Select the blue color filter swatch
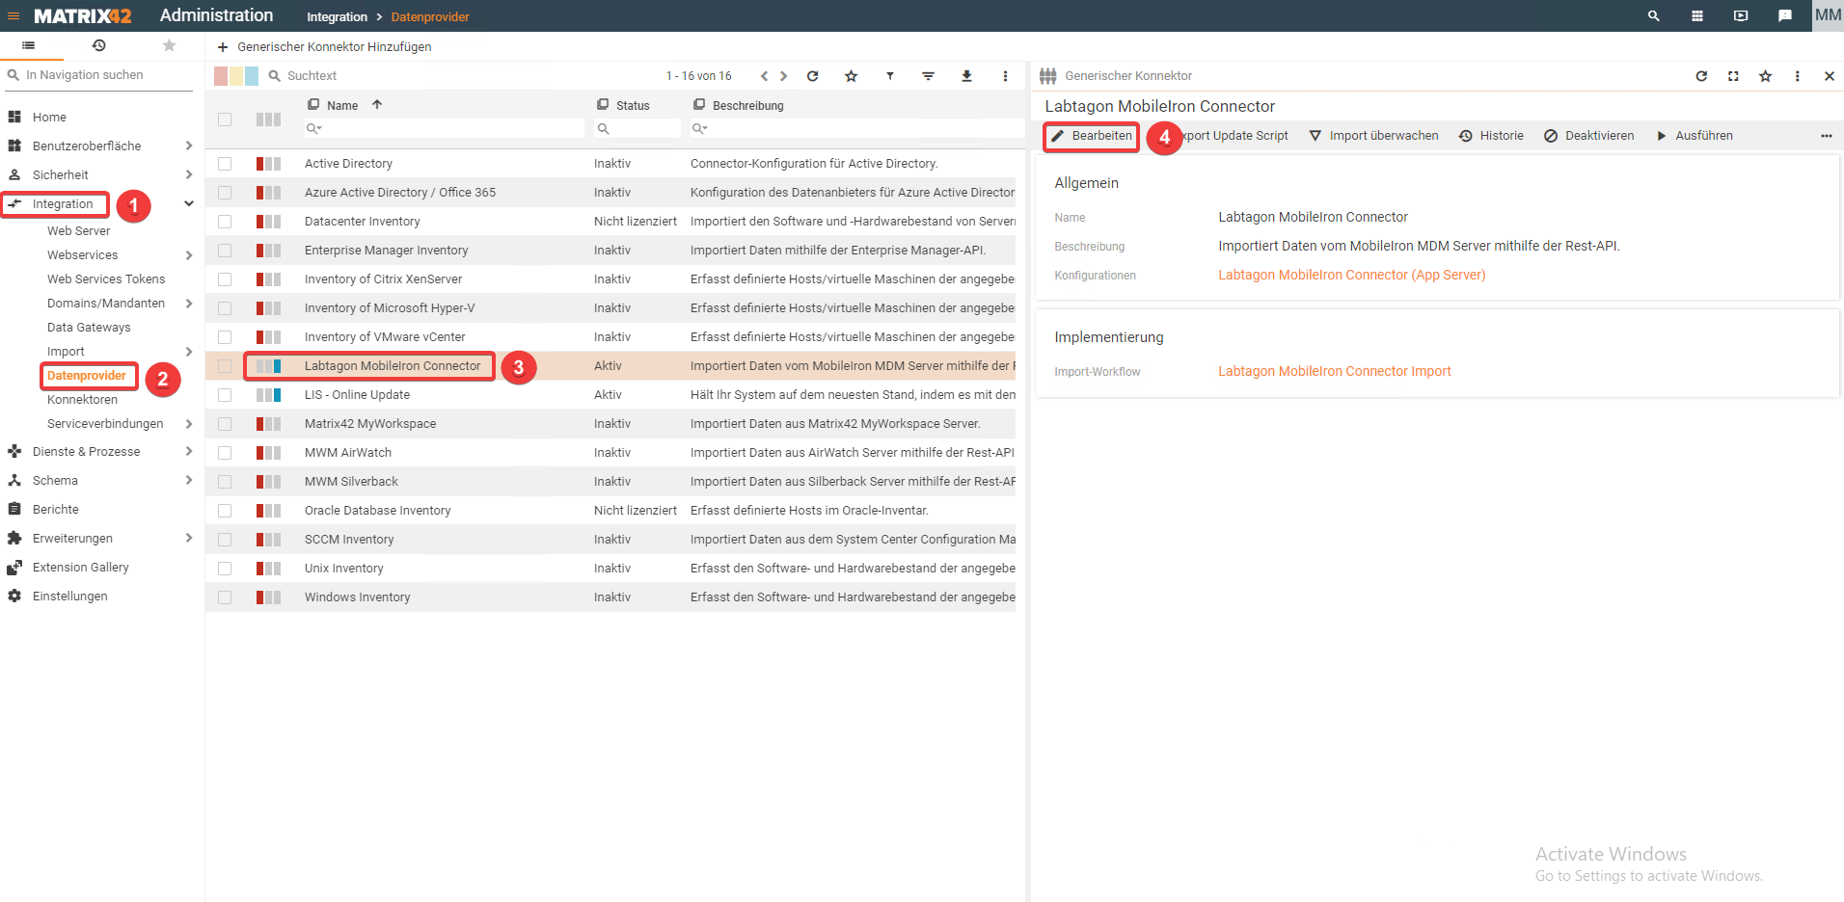The image size is (1844, 902). [252, 76]
